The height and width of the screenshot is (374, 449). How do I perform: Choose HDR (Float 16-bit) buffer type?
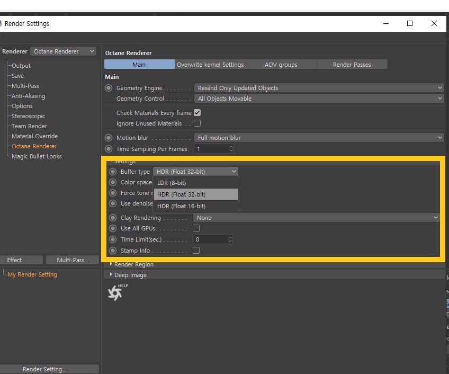[196, 206]
